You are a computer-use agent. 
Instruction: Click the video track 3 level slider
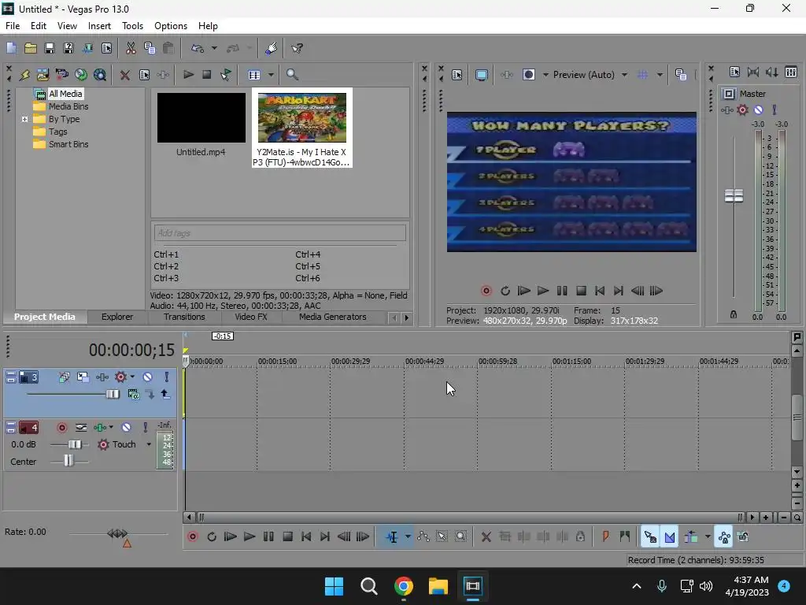[x=113, y=394]
